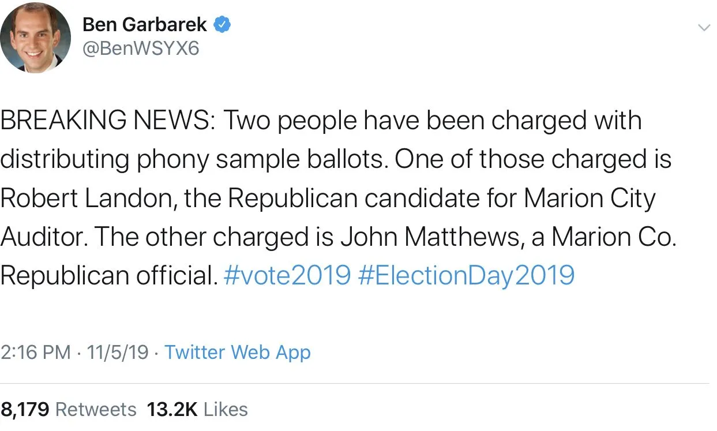Open the #ElectionDay2019 hashtag

click(x=466, y=275)
